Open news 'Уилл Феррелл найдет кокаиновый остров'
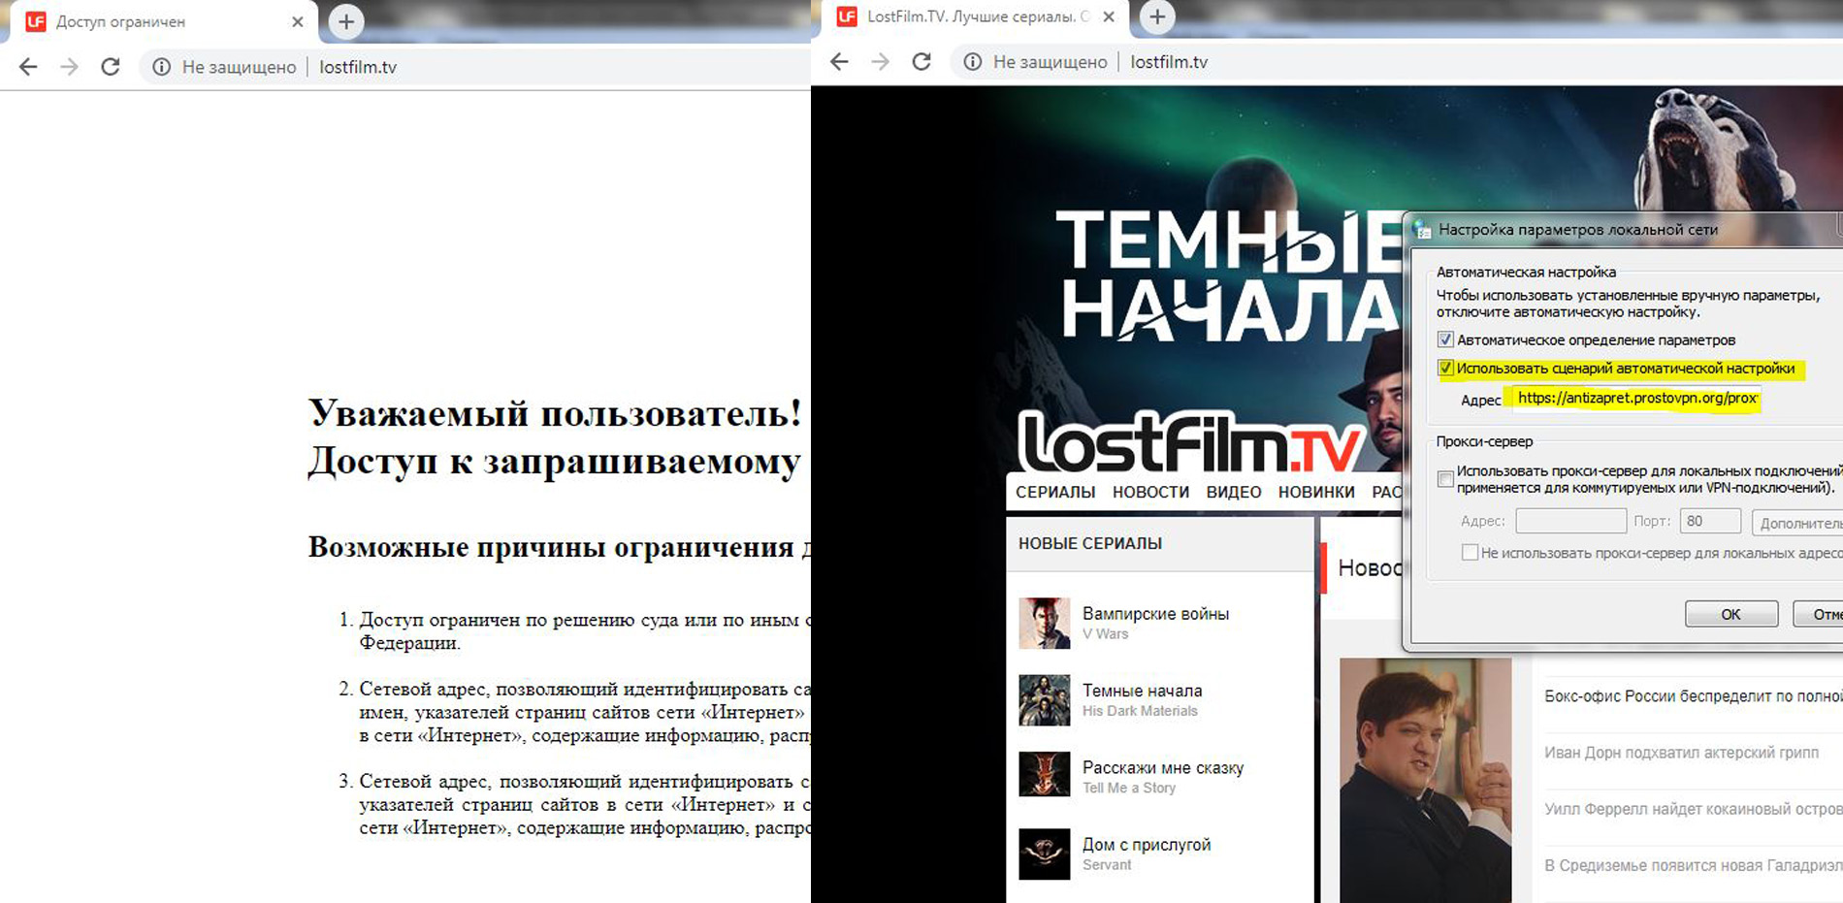 click(x=1693, y=809)
